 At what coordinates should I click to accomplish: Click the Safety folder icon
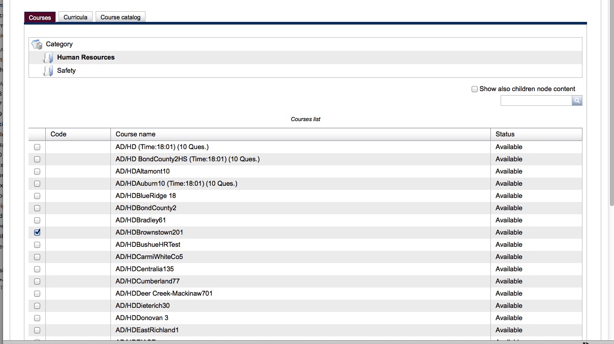pos(48,71)
